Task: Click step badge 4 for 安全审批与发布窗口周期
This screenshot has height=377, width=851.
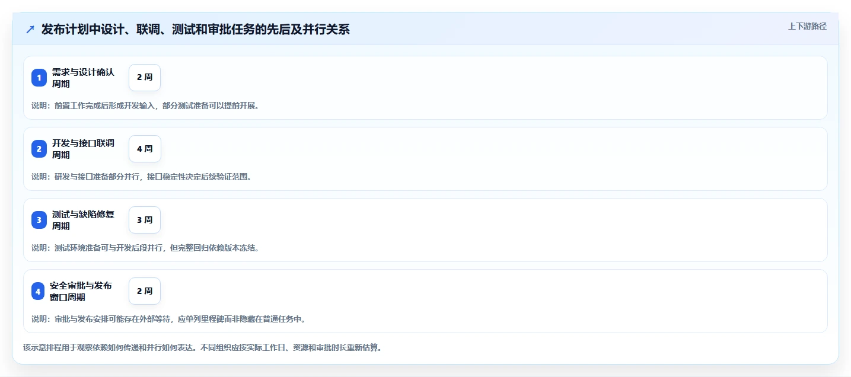Action: (38, 291)
